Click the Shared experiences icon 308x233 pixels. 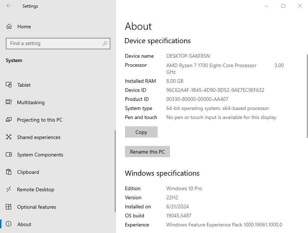pos(9,137)
